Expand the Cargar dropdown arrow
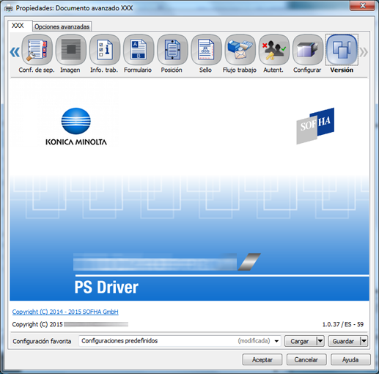Screen dimensions: 379x374 tap(320, 341)
